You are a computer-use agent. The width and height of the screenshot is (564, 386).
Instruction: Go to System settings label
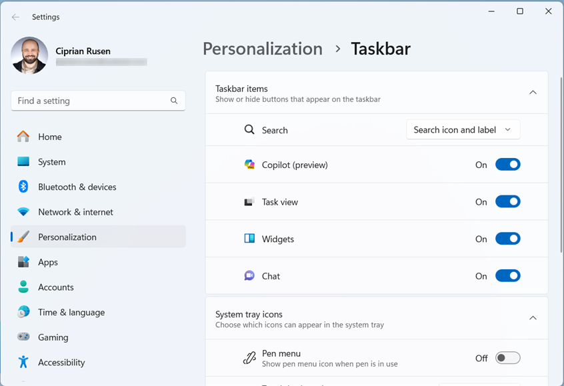(52, 162)
